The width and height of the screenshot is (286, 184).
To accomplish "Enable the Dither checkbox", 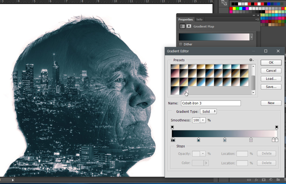I will (x=181, y=44).
